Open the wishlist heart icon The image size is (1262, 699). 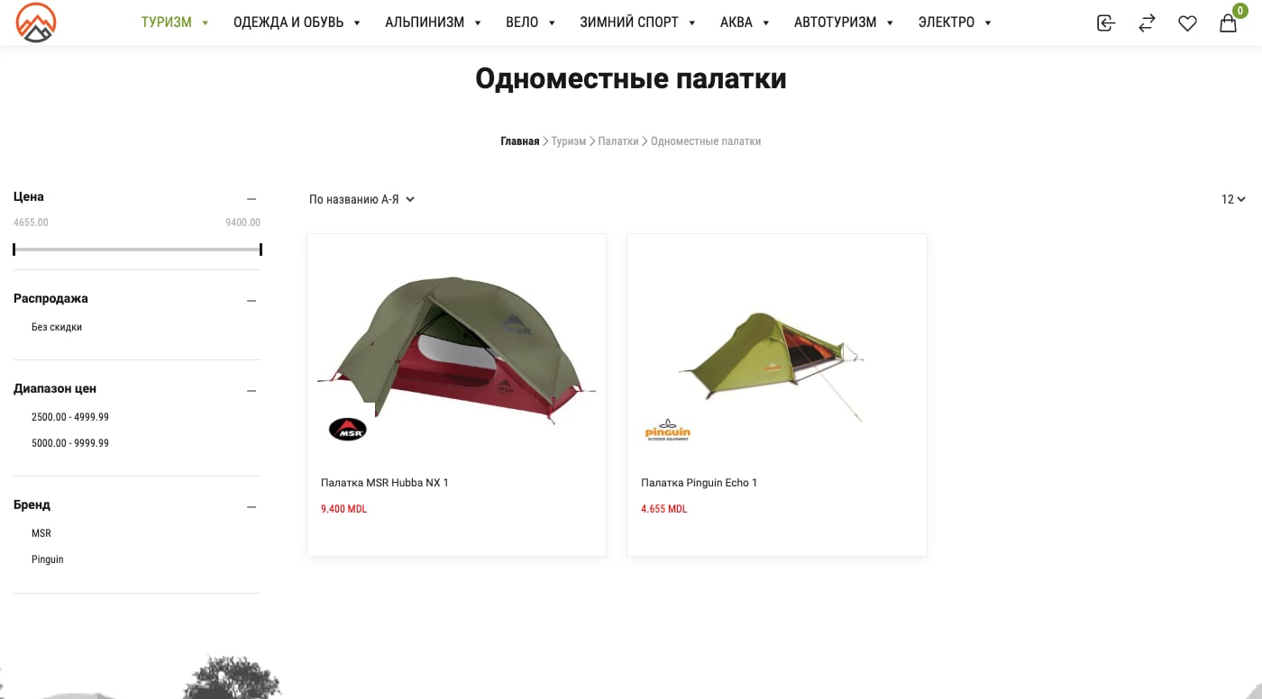click(1187, 23)
